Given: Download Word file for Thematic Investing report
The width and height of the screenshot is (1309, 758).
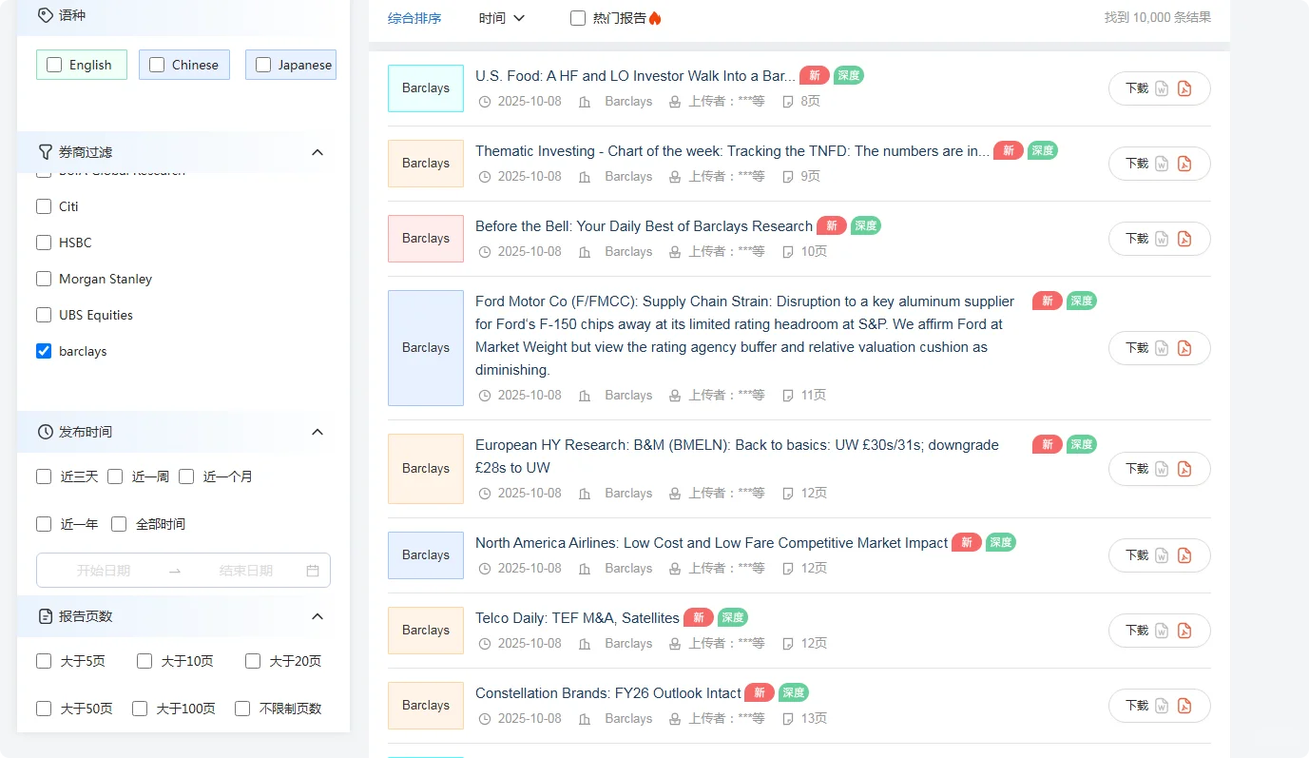Looking at the screenshot, I should [x=1162, y=164].
